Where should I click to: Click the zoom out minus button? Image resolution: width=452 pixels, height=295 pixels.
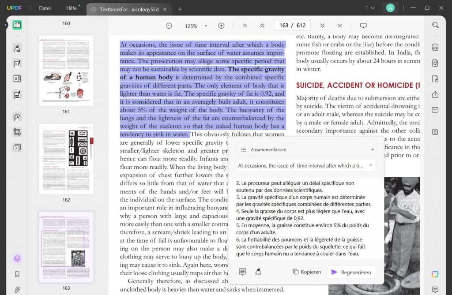point(169,26)
